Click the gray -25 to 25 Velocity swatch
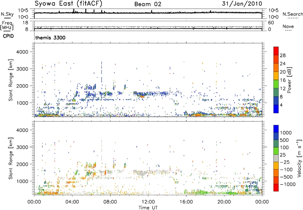Screen dimensions: 303x210 click(276, 158)
